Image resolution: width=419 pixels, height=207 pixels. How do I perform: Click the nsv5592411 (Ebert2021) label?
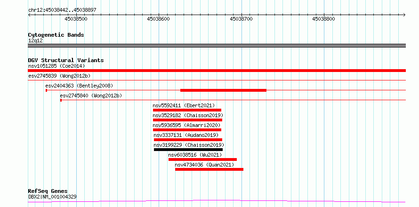pyautogui.click(x=184, y=105)
